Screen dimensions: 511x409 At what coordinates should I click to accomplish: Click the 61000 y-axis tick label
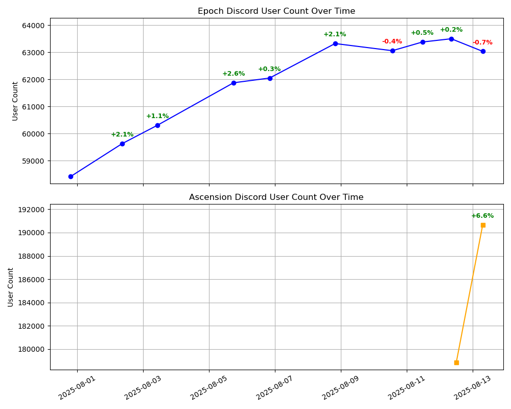[34, 107]
